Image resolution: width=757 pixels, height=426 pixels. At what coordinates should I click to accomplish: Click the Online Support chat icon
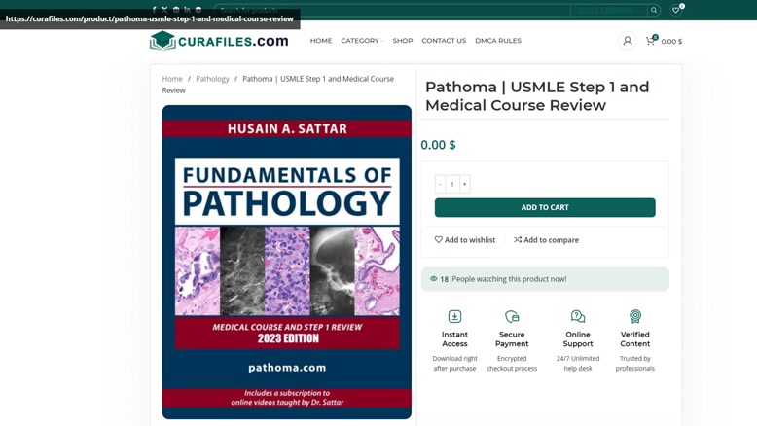[577, 316]
